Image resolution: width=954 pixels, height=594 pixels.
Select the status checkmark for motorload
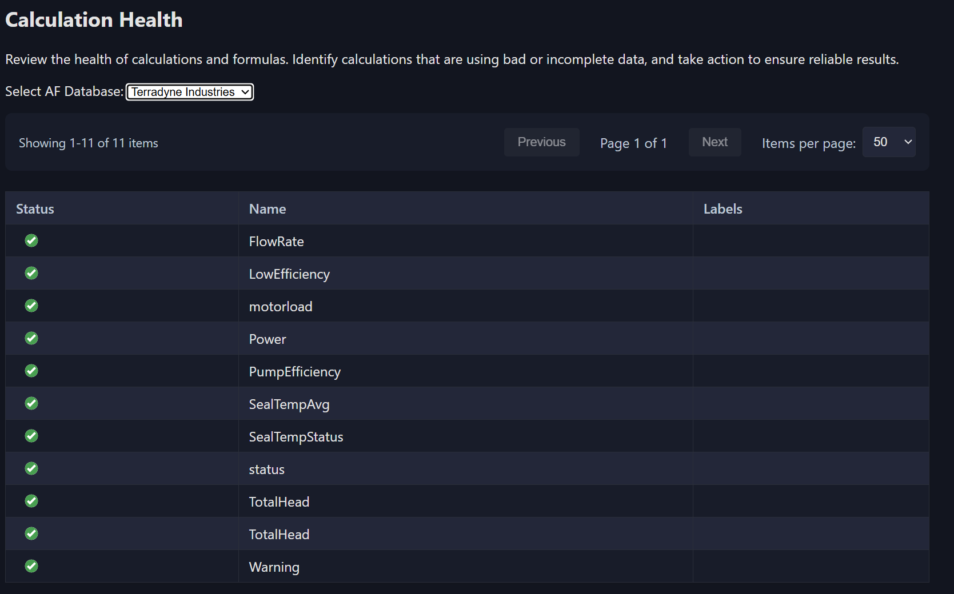[x=31, y=306]
